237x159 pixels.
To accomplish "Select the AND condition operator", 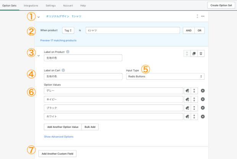I will point(188,31).
